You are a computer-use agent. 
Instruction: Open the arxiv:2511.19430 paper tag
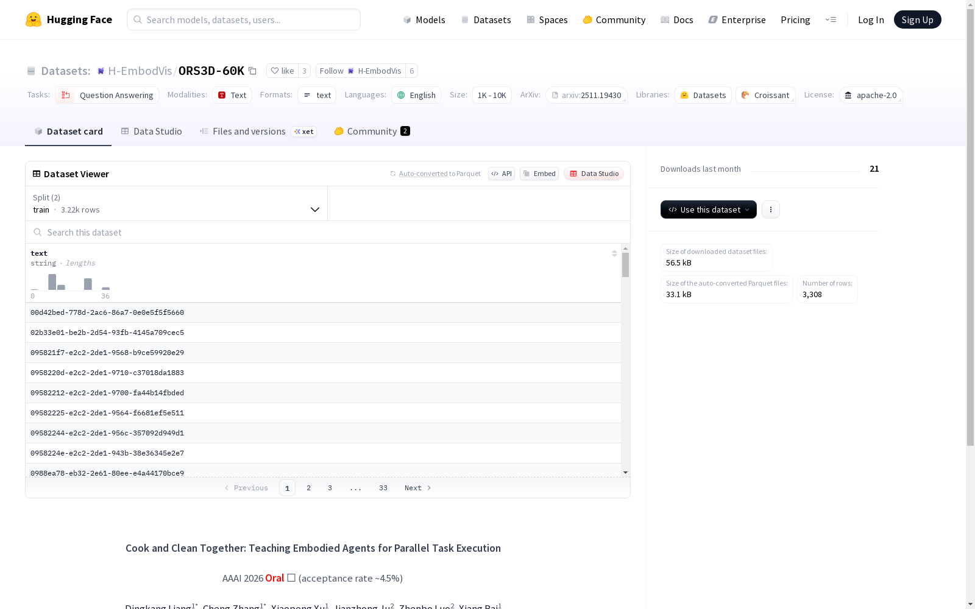(586, 95)
